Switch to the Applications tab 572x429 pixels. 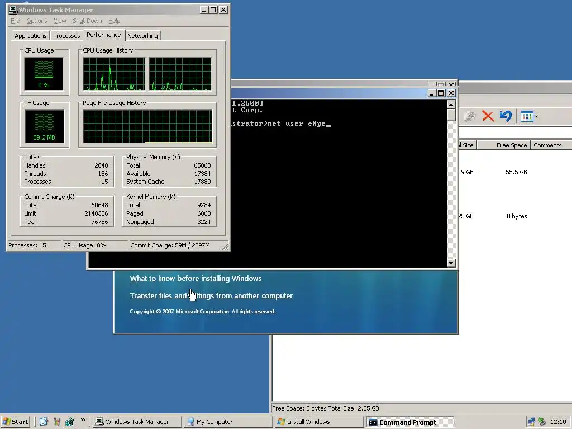[x=31, y=36]
